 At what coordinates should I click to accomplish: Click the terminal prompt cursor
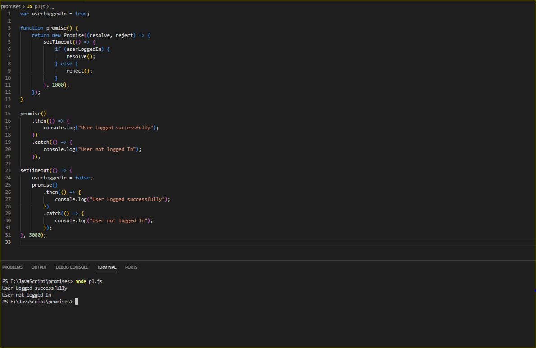click(77, 302)
